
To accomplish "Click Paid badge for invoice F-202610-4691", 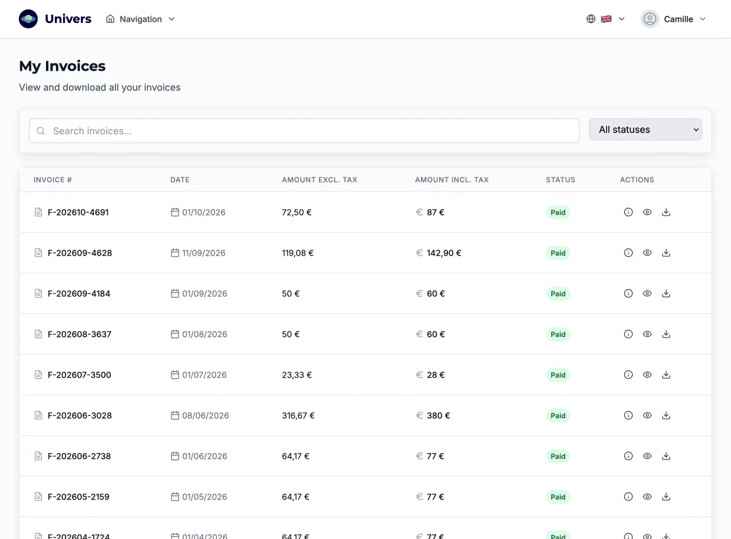I will pyautogui.click(x=558, y=212).
